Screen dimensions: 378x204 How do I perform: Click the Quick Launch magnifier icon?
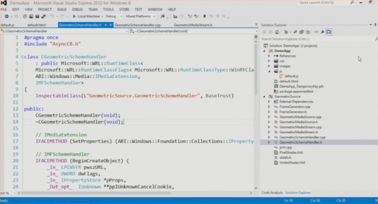[x=352, y=3]
